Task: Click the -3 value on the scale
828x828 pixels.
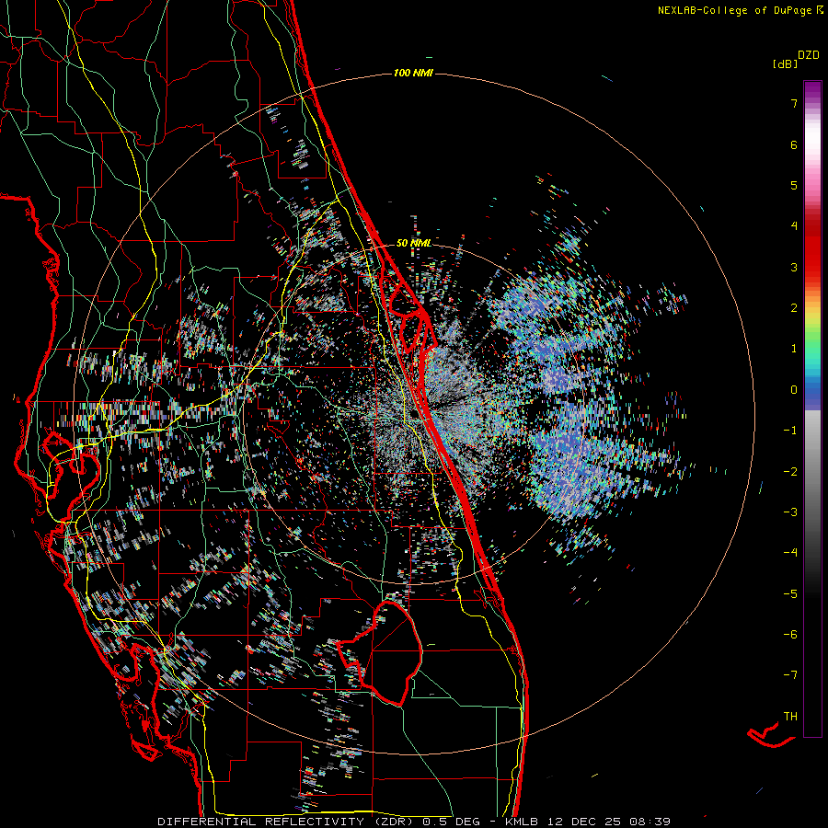Action: pyautogui.click(x=790, y=512)
